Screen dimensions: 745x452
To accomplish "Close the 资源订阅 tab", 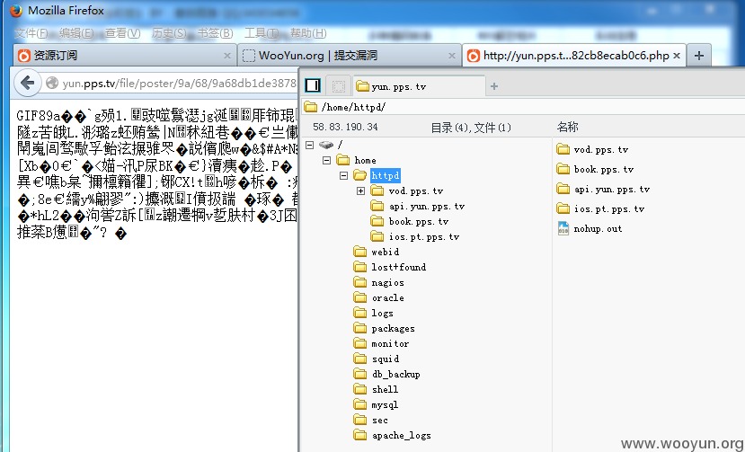I will pos(227,56).
